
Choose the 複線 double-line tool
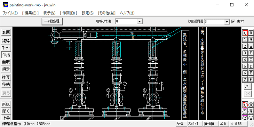coord(6,41)
